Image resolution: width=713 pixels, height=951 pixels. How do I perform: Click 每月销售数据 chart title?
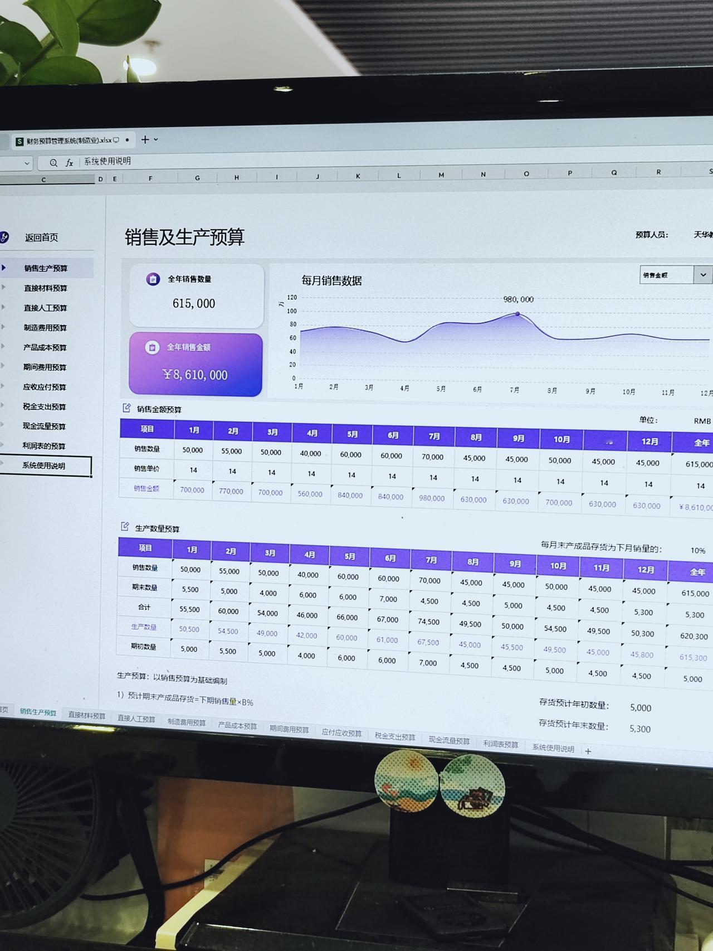pyautogui.click(x=331, y=280)
